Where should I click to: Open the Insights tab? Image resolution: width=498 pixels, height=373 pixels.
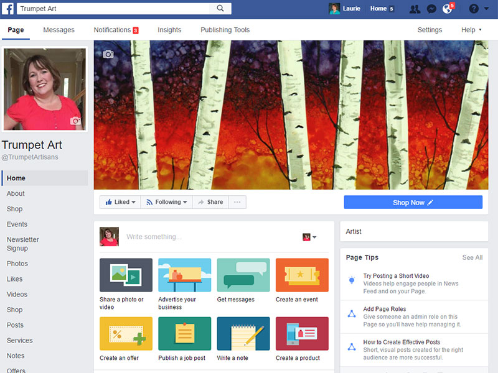[x=169, y=30]
